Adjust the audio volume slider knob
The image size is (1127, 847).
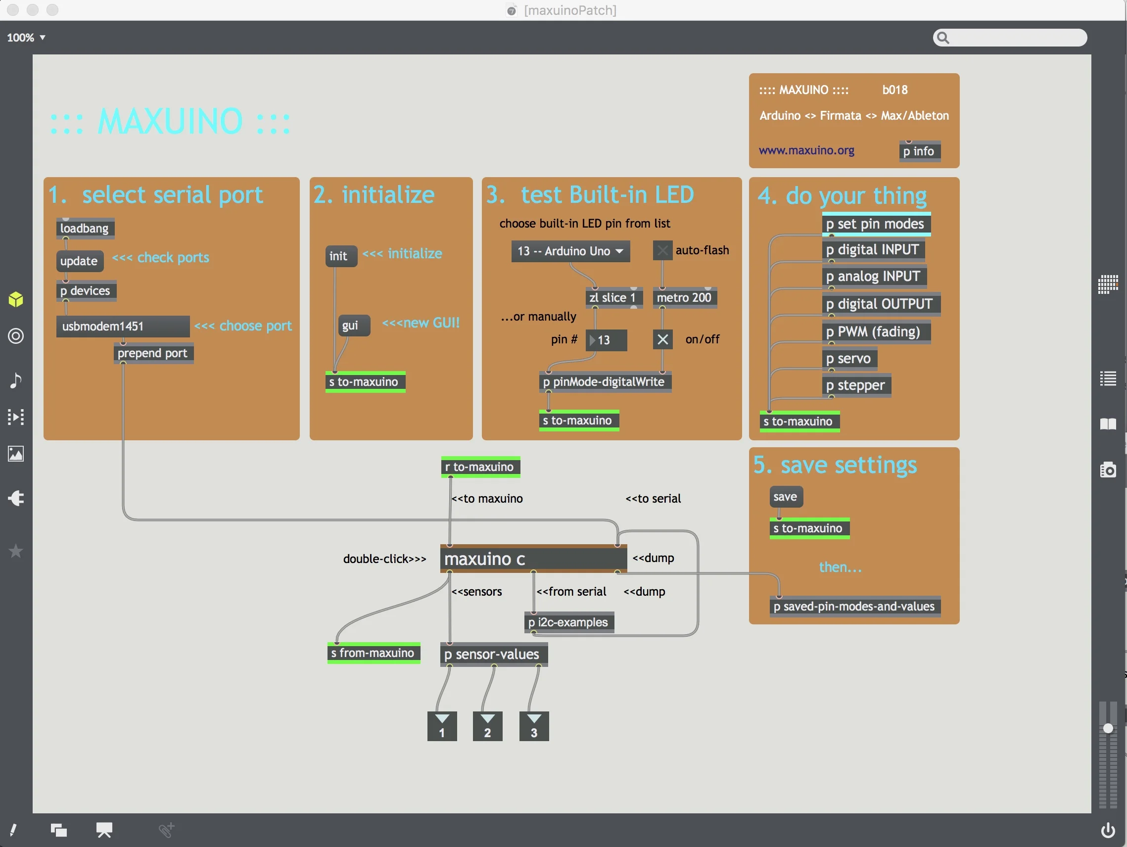1108,728
